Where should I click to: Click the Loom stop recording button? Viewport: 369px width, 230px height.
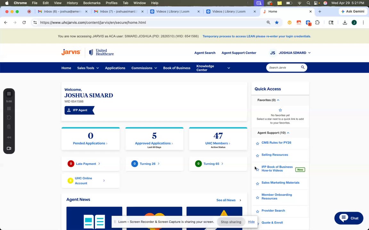point(9,94)
